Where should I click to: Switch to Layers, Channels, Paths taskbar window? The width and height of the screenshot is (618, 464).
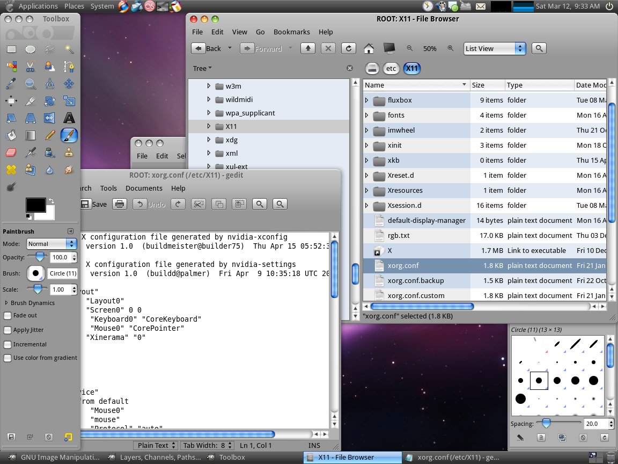[x=155, y=458]
